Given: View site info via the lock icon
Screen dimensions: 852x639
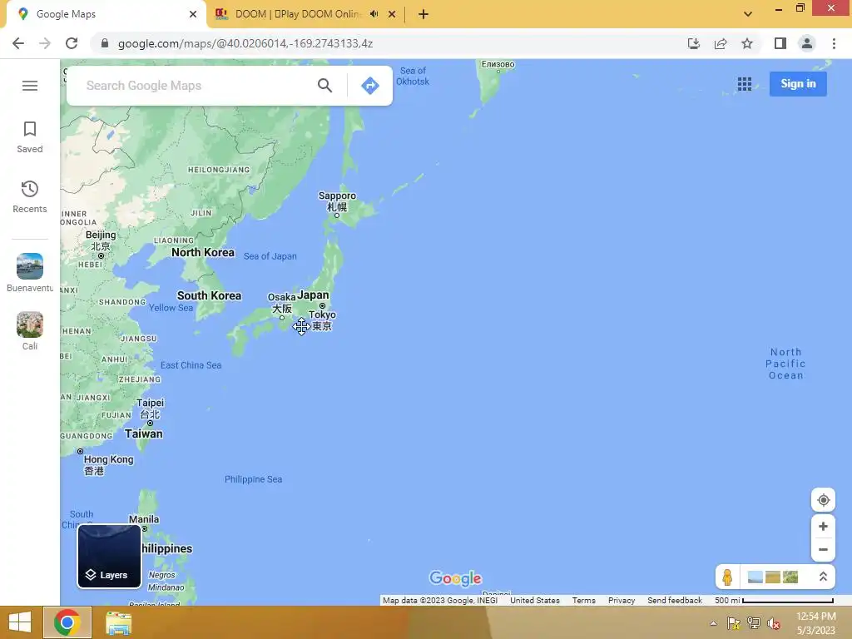Looking at the screenshot, I should 105,43.
